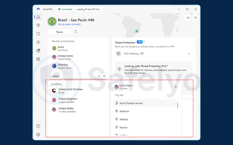The height and width of the screenshot is (145, 233).
Task: Open notifications bell icon
Action: coord(195,17)
